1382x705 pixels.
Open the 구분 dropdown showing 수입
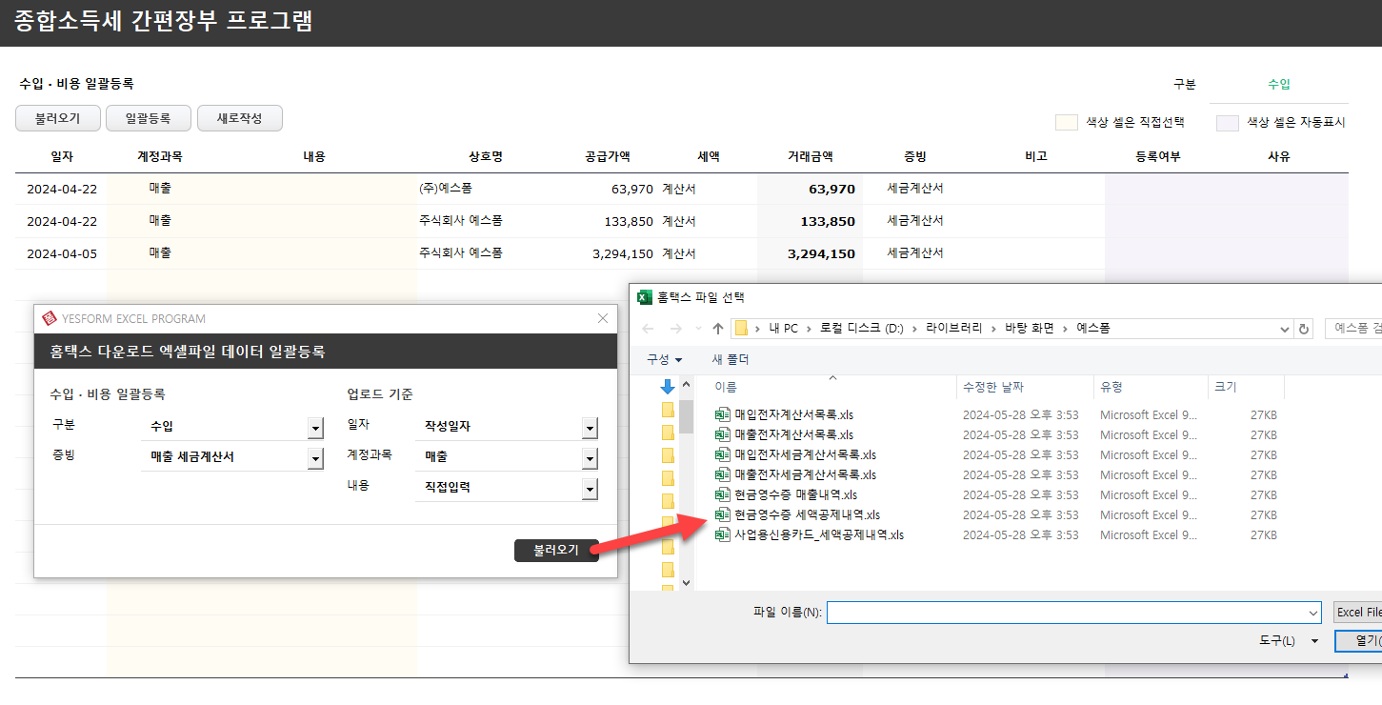(315, 427)
